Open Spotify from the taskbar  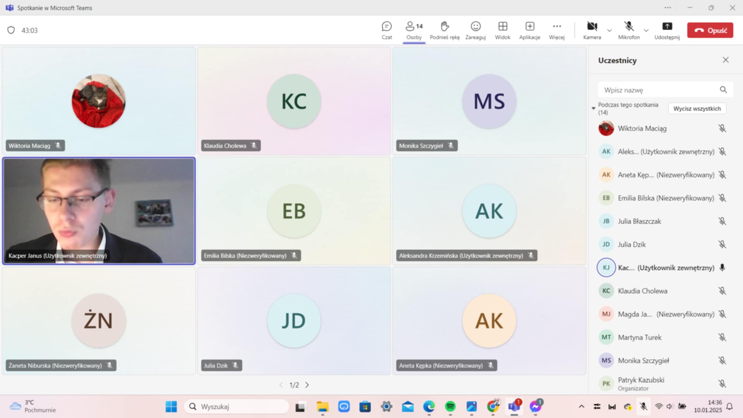click(450, 407)
